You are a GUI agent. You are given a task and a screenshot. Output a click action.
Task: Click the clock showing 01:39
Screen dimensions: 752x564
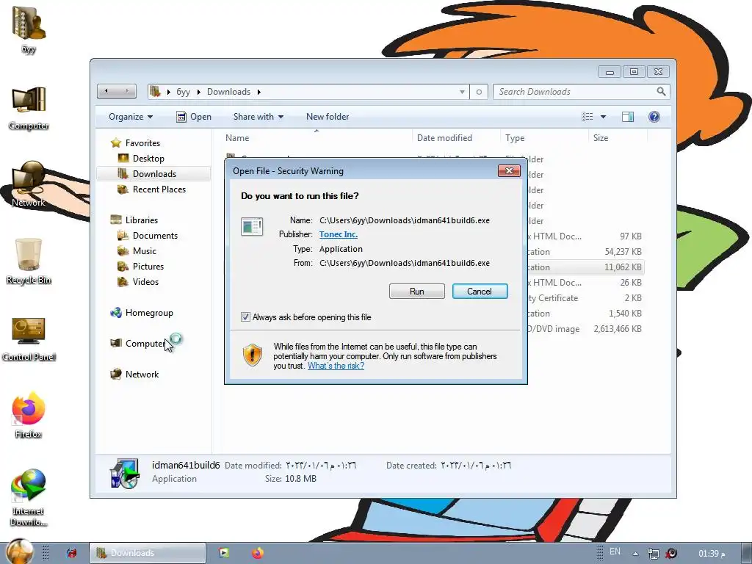(x=712, y=554)
